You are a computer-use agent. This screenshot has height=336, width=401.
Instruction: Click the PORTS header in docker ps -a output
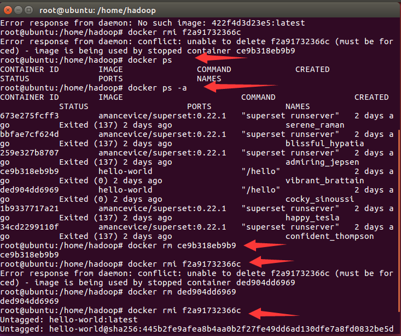(199, 106)
